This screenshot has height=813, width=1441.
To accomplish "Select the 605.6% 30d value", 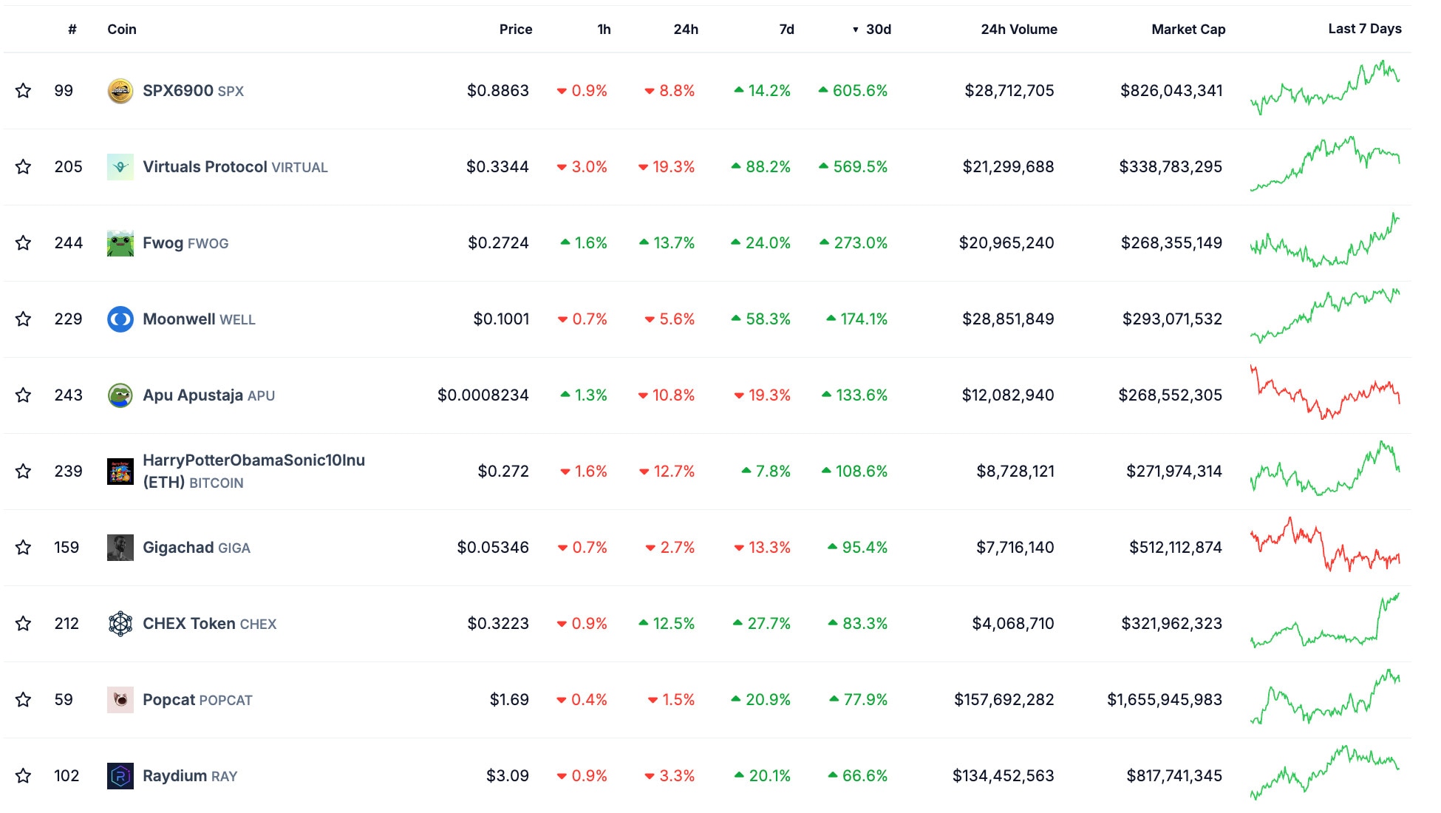I will (853, 91).
